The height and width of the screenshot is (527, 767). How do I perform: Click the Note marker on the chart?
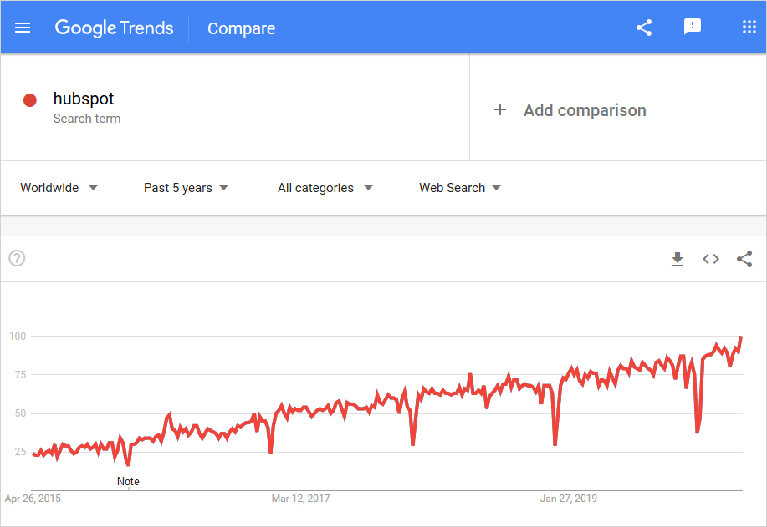click(x=128, y=481)
